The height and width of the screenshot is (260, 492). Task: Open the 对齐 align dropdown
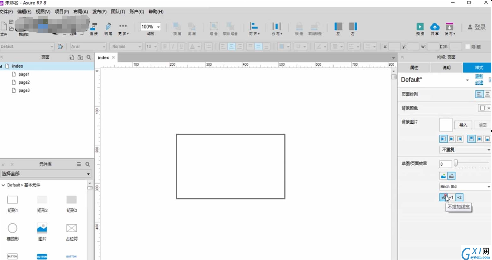[x=254, y=29]
